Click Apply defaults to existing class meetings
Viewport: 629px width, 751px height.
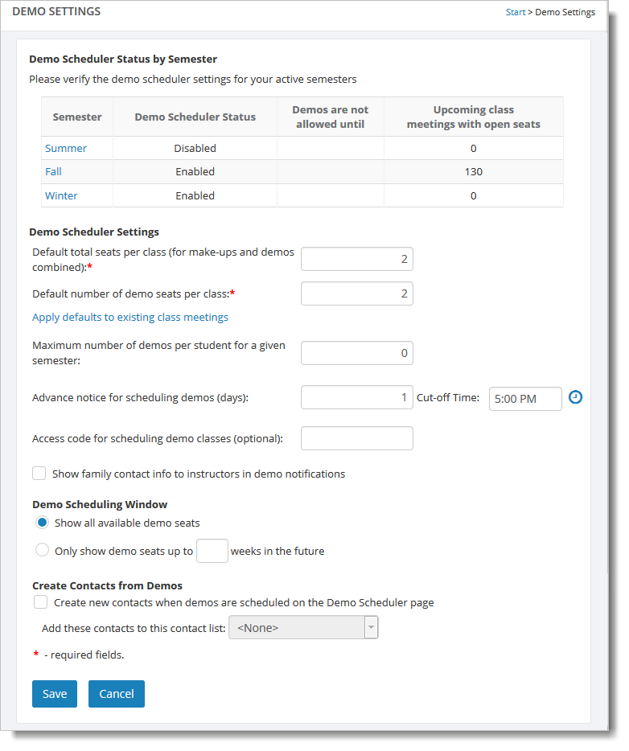130,317
